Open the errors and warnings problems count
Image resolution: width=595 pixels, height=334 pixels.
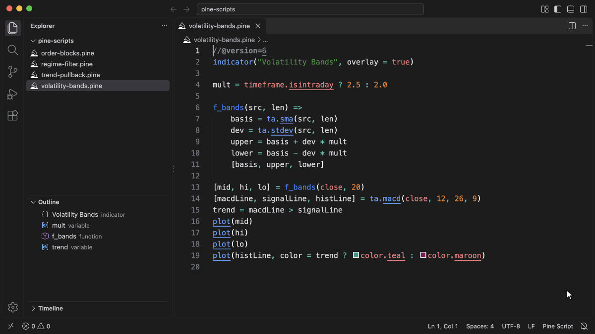click(36, 326)
